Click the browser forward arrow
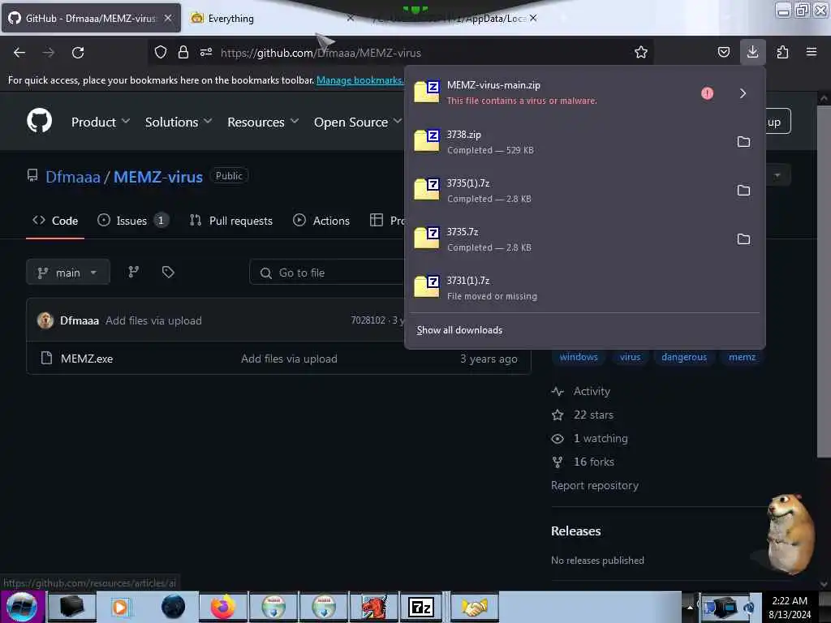This screenshot has width=831, height=623. point(49,53)
